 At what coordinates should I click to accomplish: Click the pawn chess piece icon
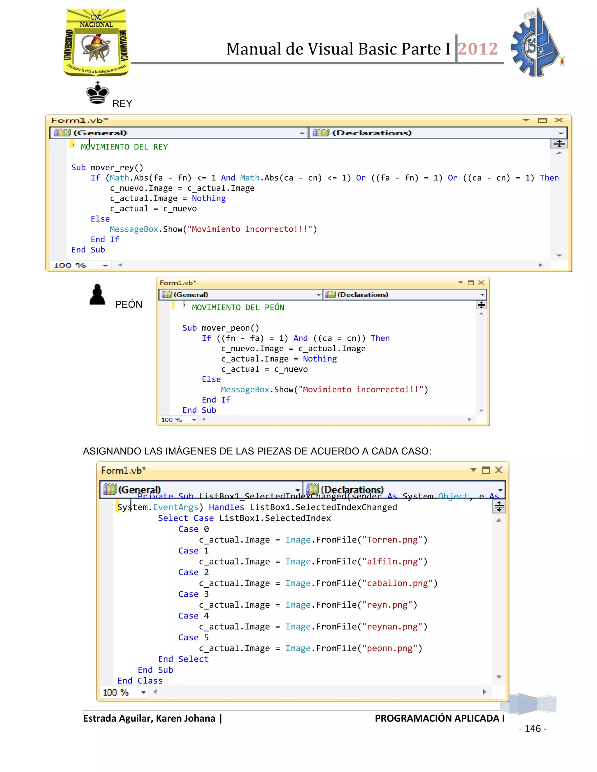click(x=97, y=295)
